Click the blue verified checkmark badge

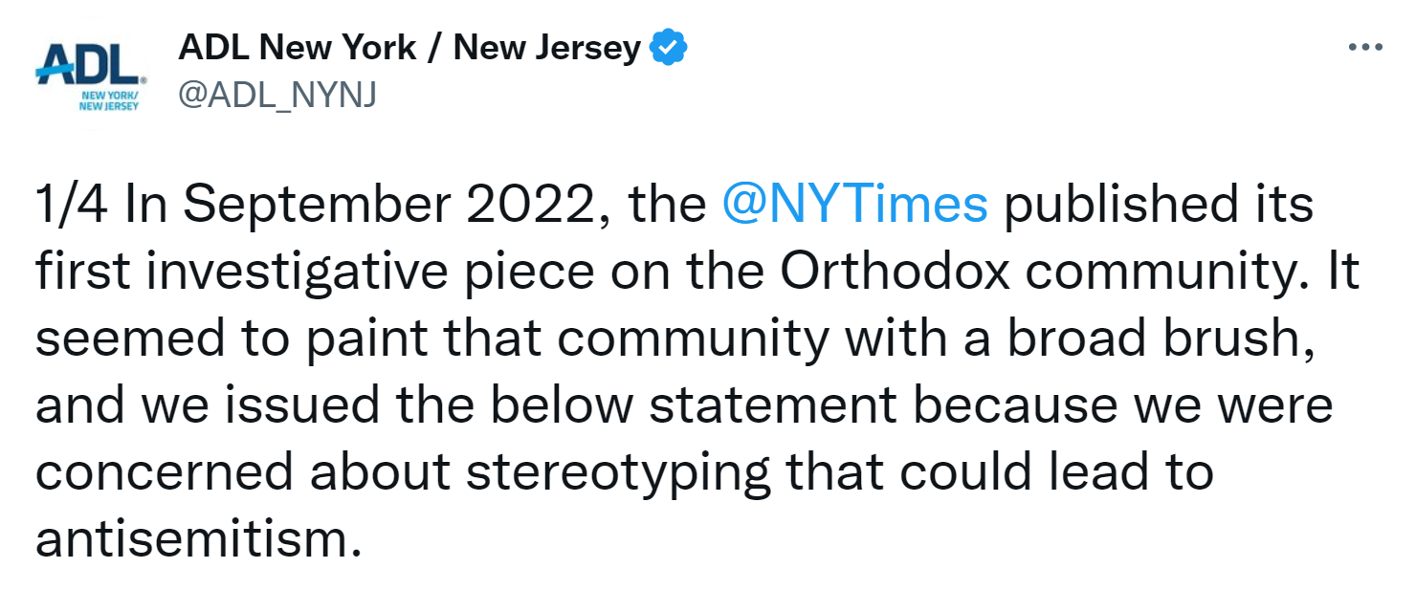tap(669, 47)
